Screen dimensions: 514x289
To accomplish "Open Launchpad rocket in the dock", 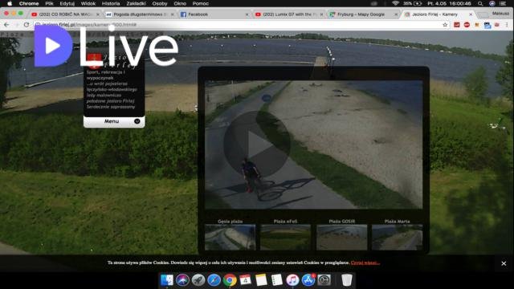I will (198, 280).
